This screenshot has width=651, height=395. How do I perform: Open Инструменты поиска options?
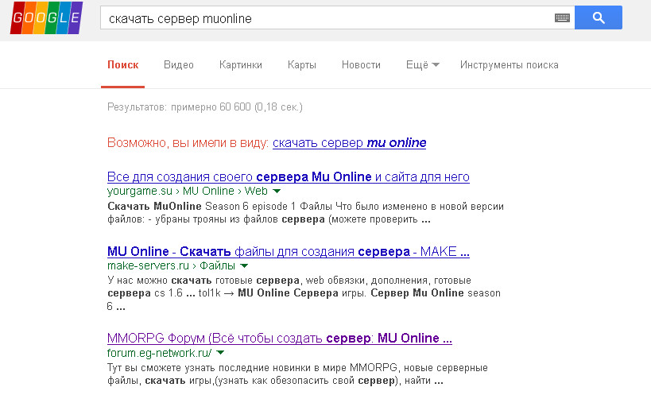coord(509,65)
